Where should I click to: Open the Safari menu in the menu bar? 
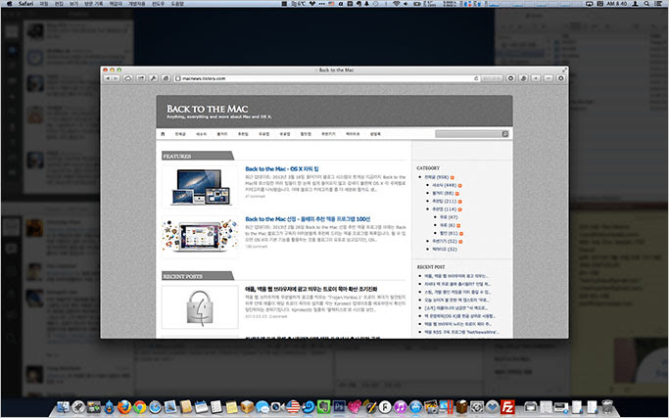[x=26, y=3]
